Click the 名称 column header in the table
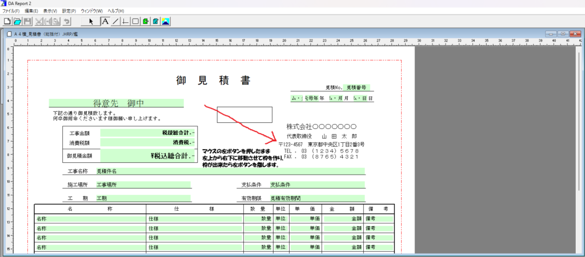This screenshot has width=585, height=257. [x=90, y=209]
